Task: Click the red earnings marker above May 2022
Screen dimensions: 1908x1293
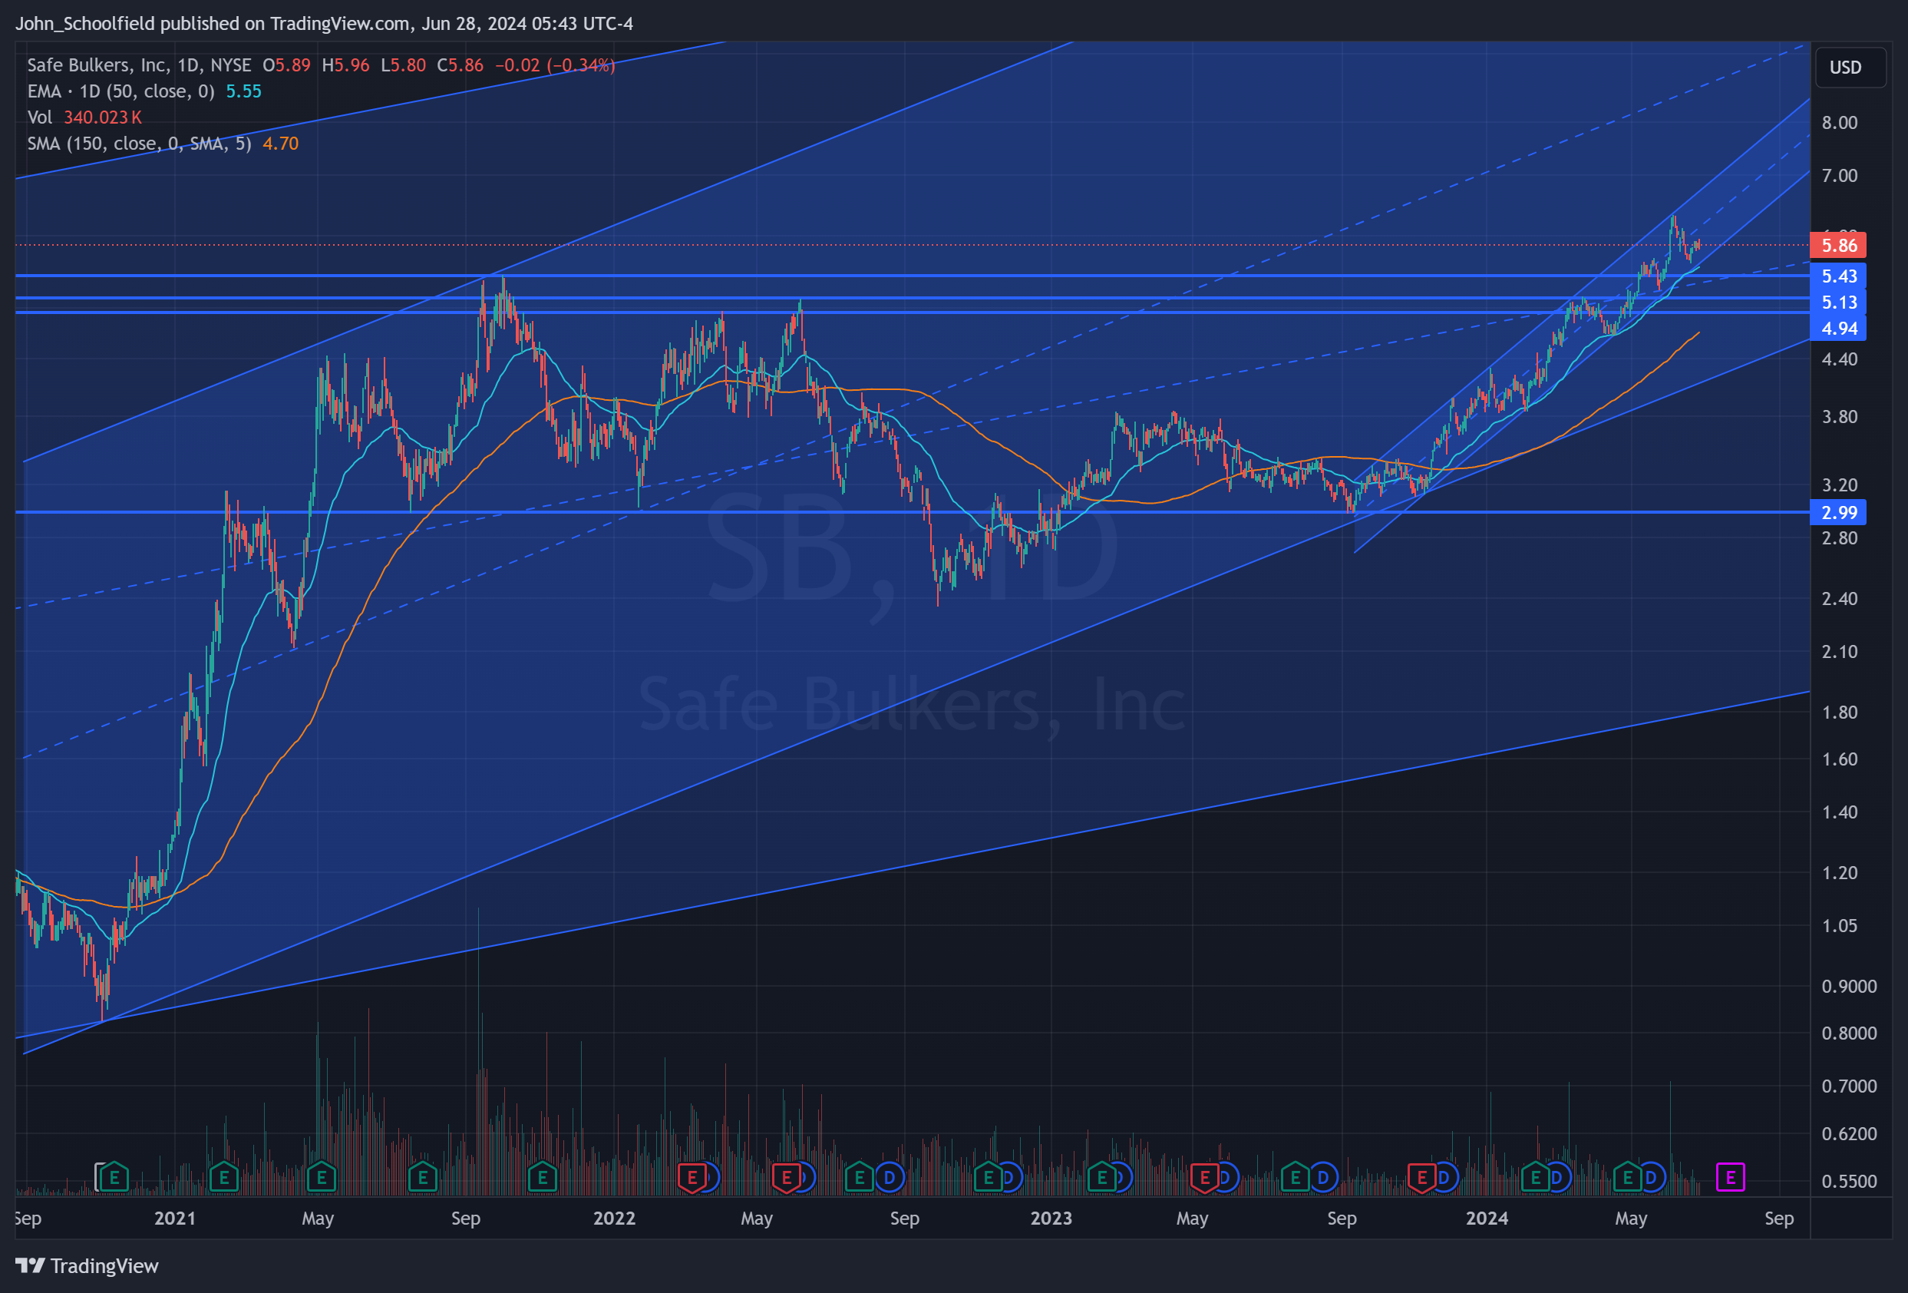Action: tap(787, 1178)
